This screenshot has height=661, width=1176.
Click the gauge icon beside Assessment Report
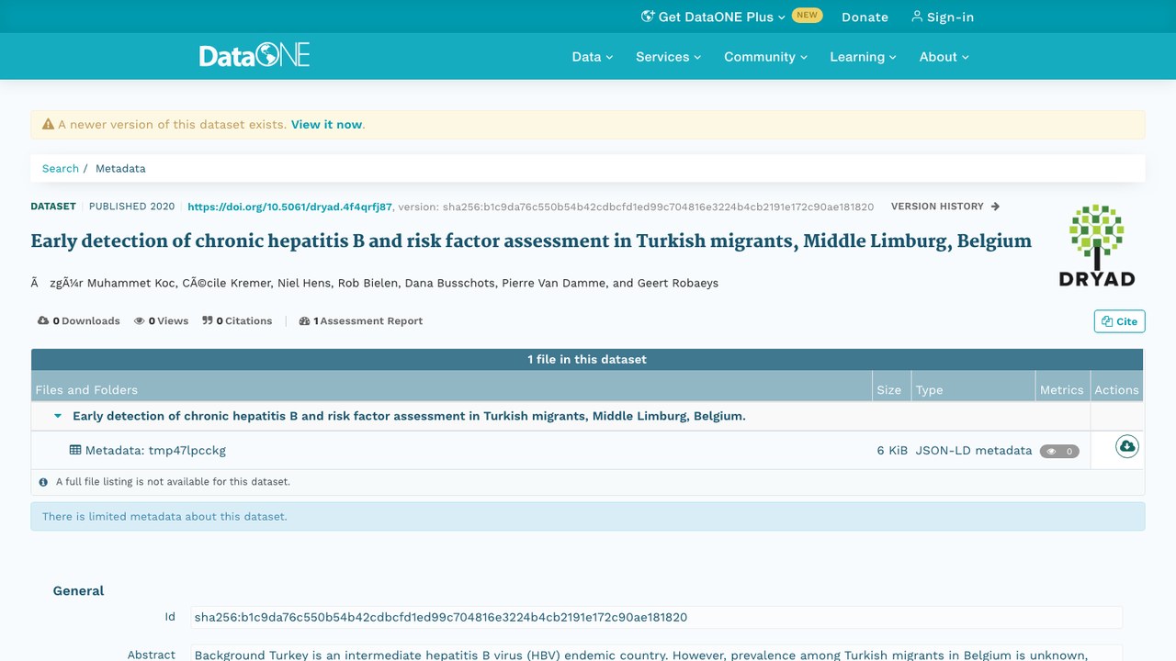tap(304, 320)
